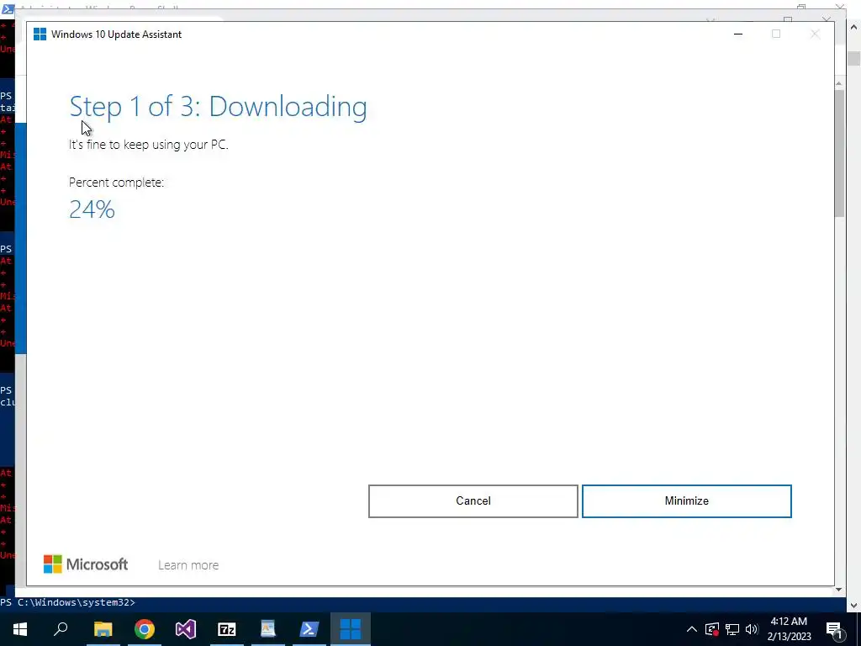Open the notification action center
The height and width of the screenshot is (646, 861).
point(834,629)
